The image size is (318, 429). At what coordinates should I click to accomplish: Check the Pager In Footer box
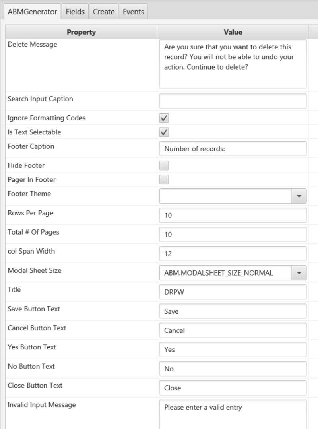(x=164, y=180)
